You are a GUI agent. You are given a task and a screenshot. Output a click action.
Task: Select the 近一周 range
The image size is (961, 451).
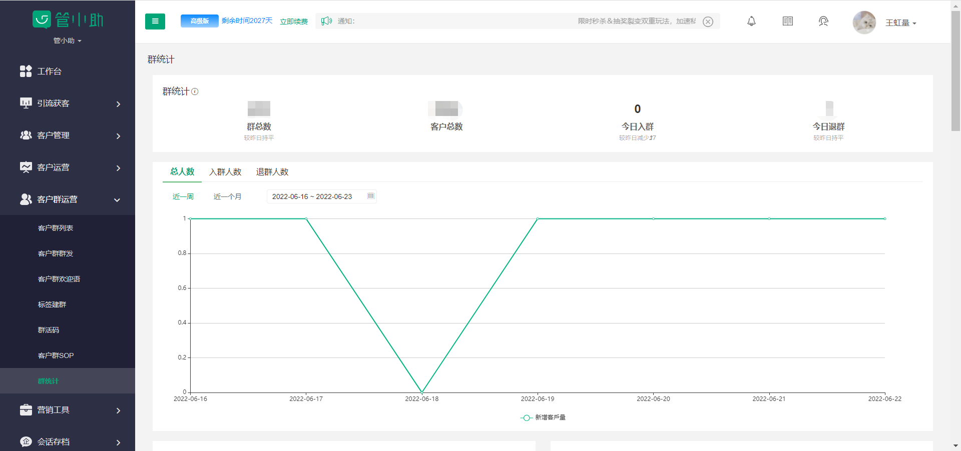pos(183,196)
